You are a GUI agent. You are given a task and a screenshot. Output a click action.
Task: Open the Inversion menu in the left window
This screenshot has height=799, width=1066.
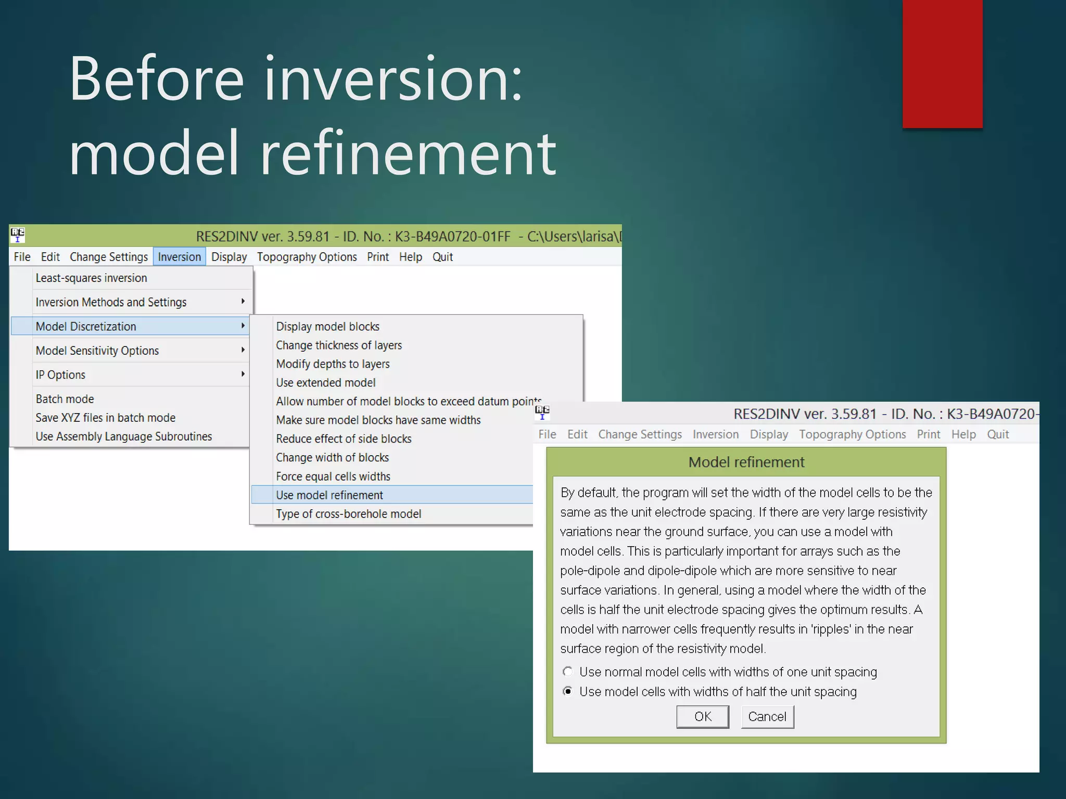(x=179, y=256)
